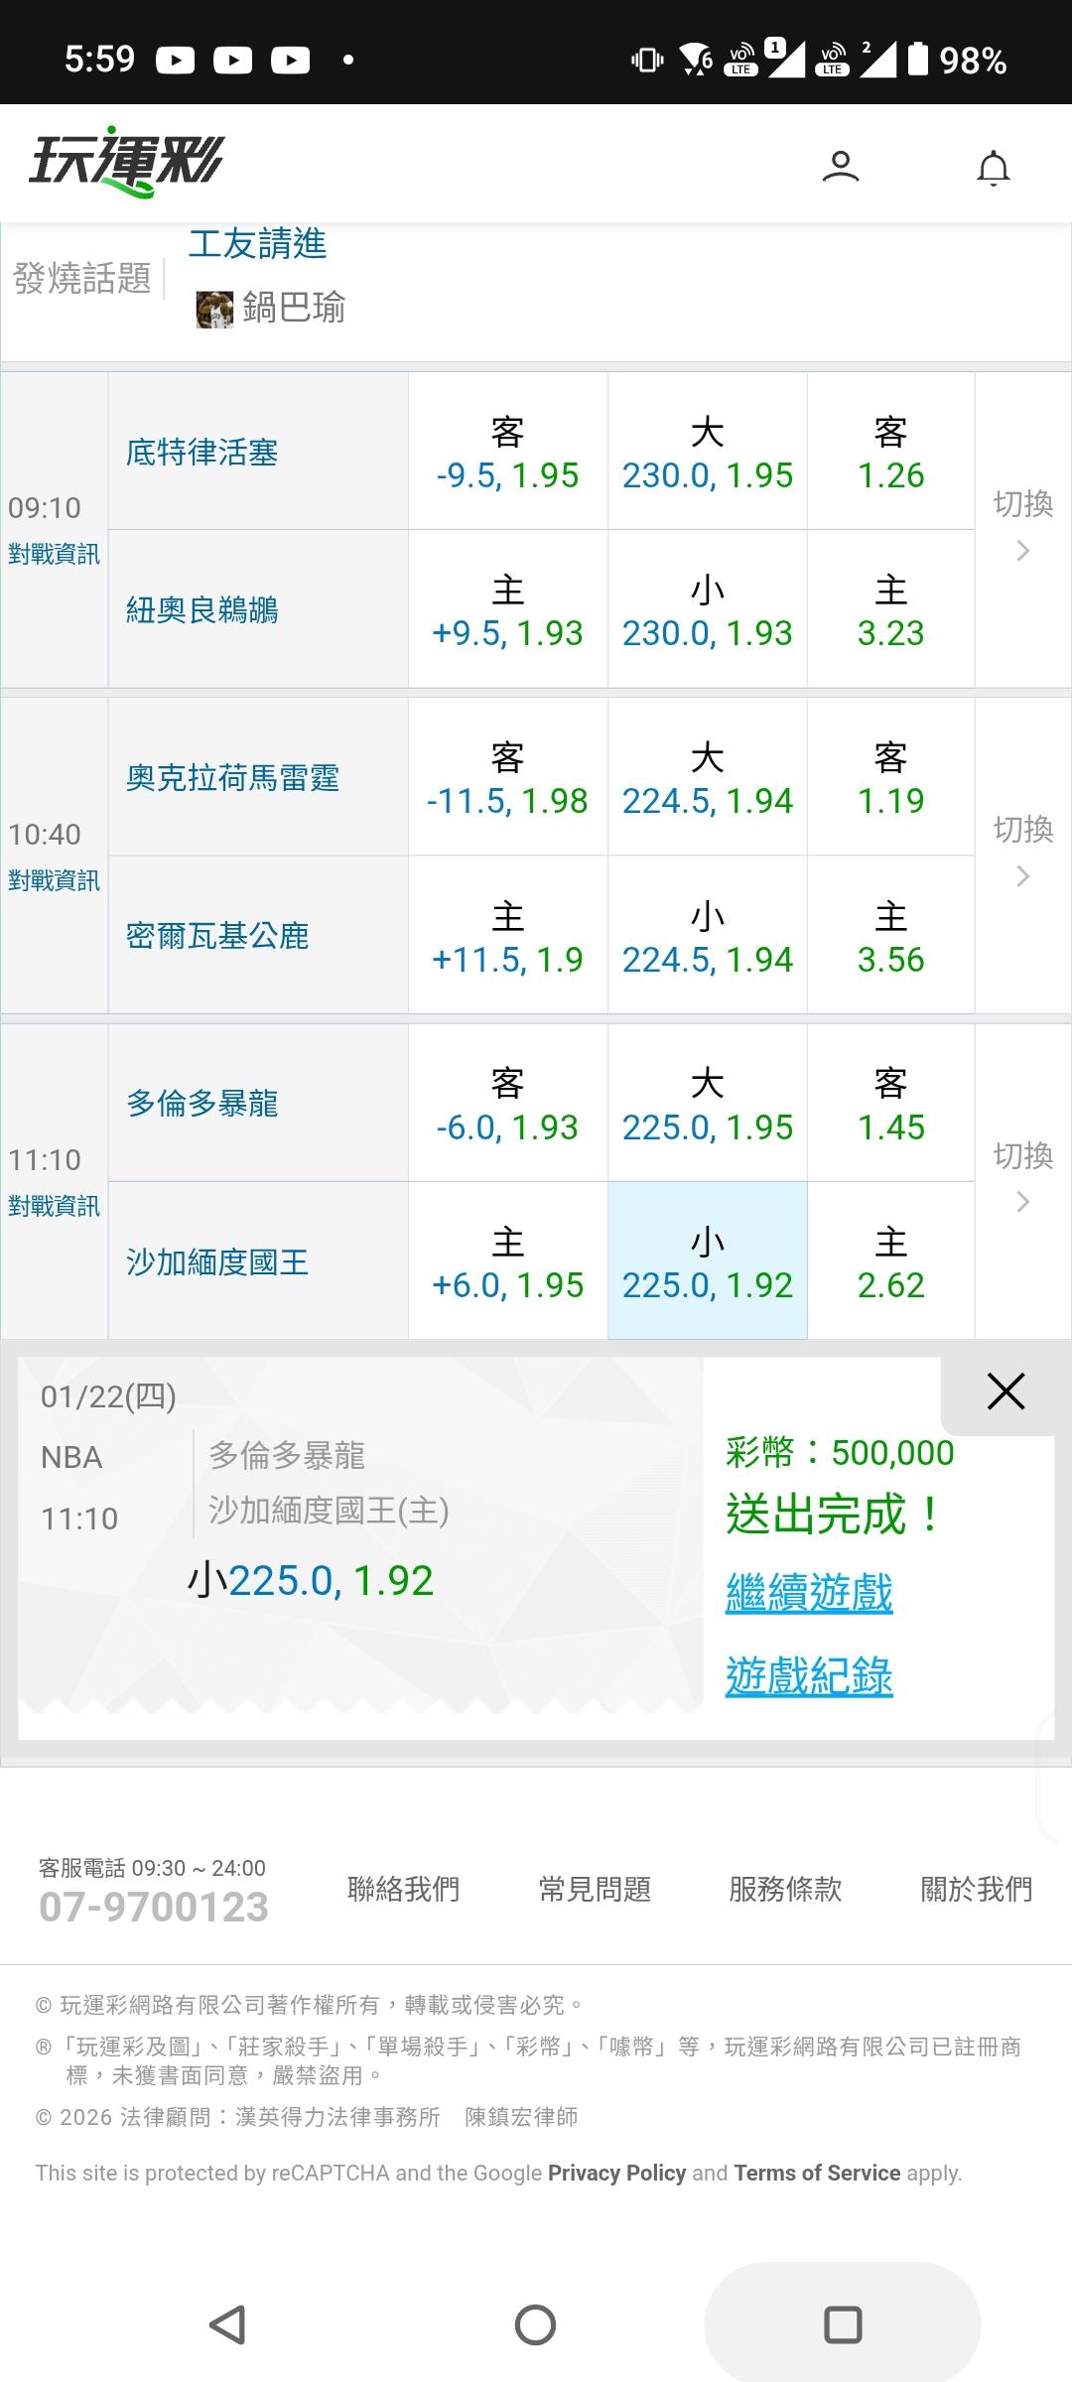Select Pistons away moneyline 1.26
Image resolution: width=1072 pixels, height=2382 pixels.
tap(890, 453)
